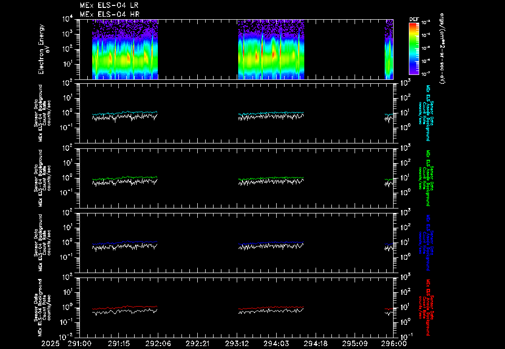Click the 'MEx ELS-04 HR' title text
The width and height of the screenshot is (505, 349).
click(x=109, y=14)
